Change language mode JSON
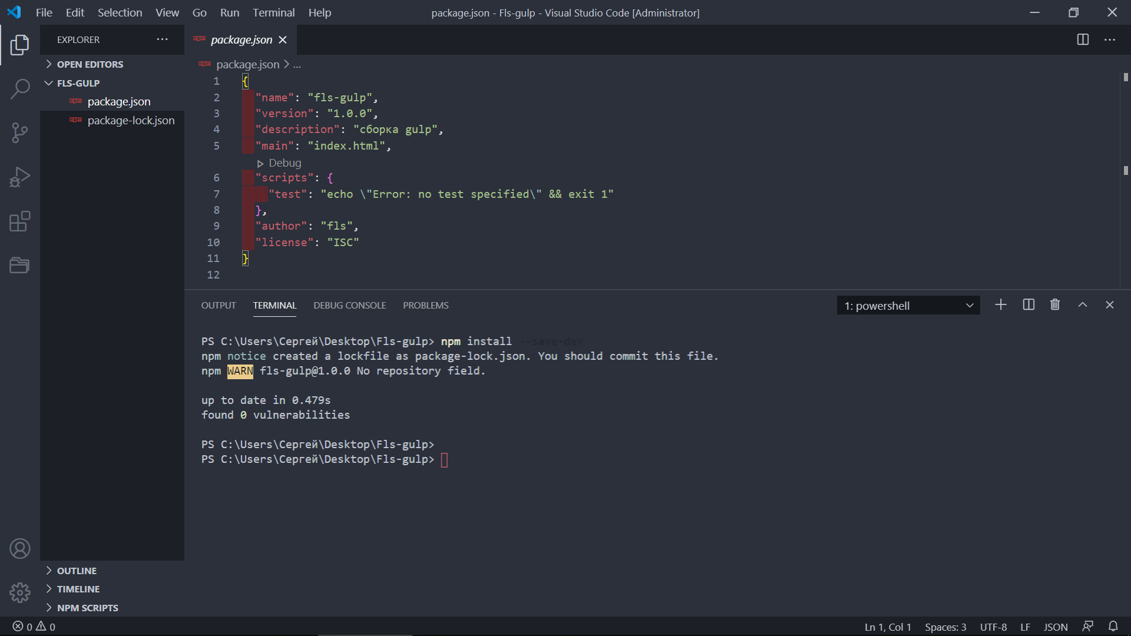The image size is (1131, 636). click(x=1056, y=627)
